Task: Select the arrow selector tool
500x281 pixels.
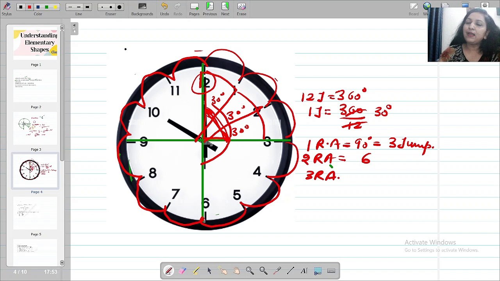Action: 209,271
